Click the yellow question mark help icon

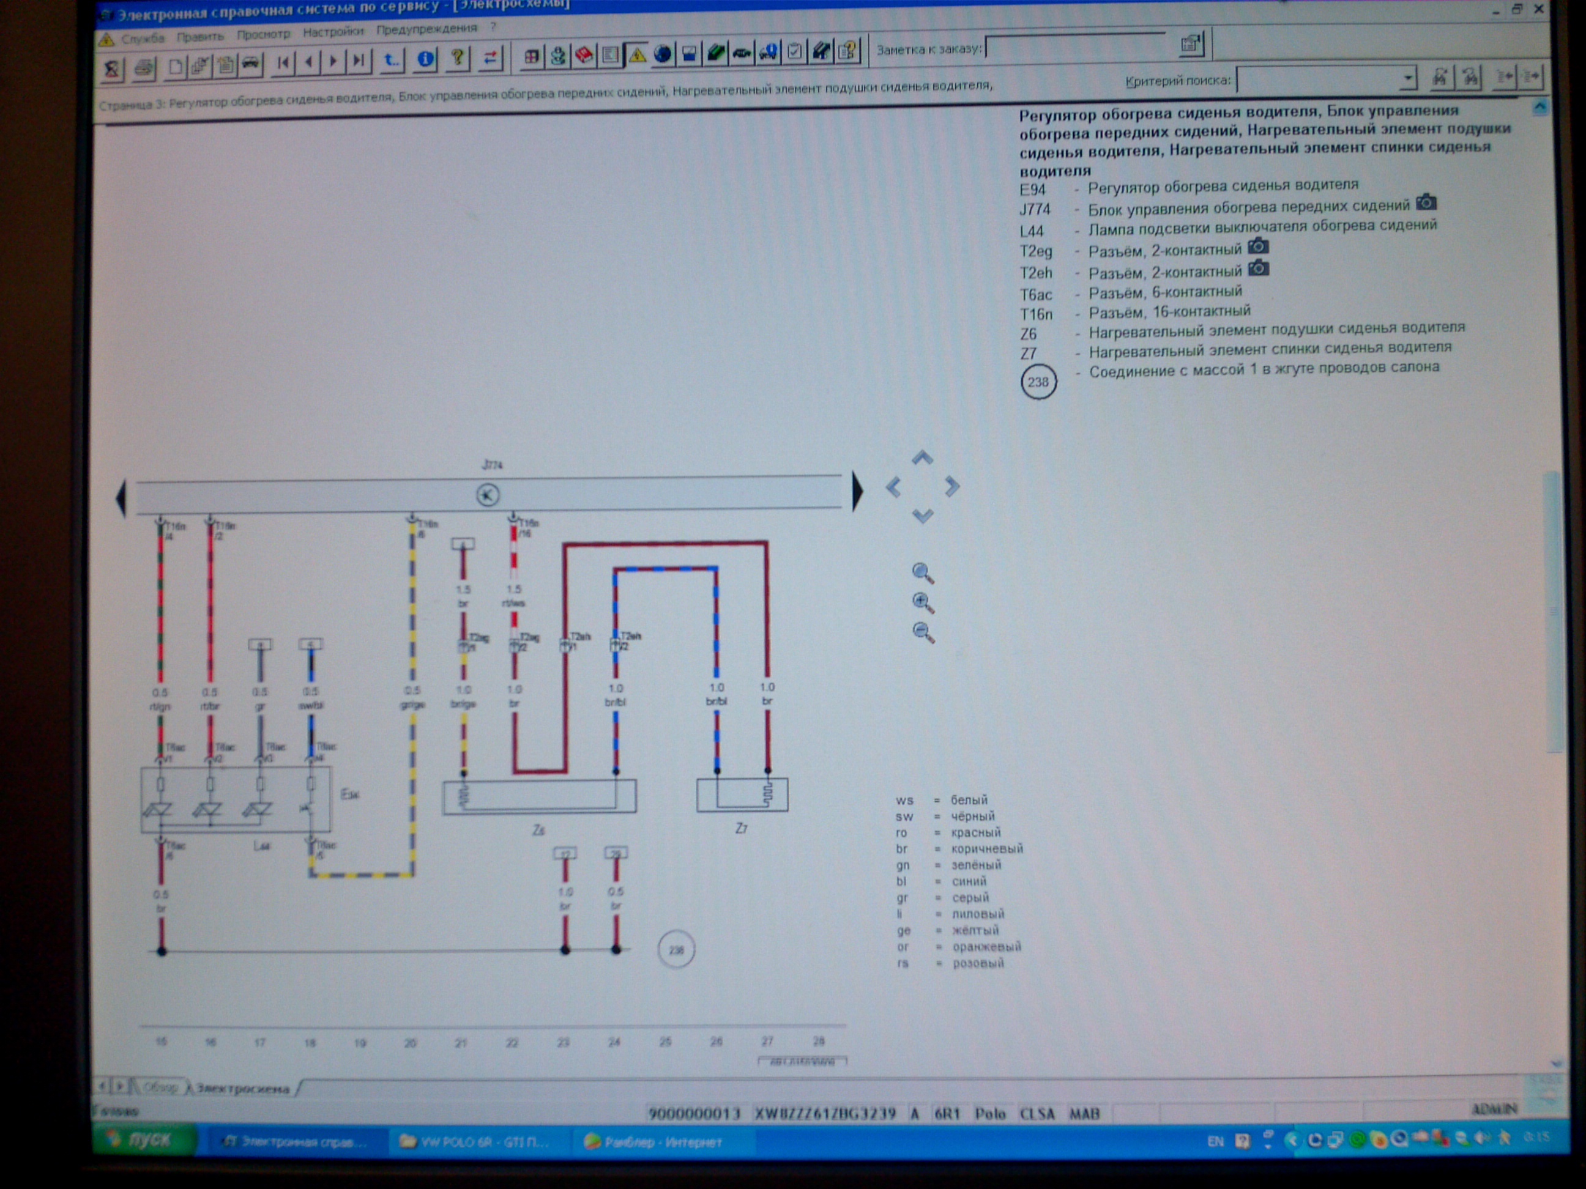point(458,58)
